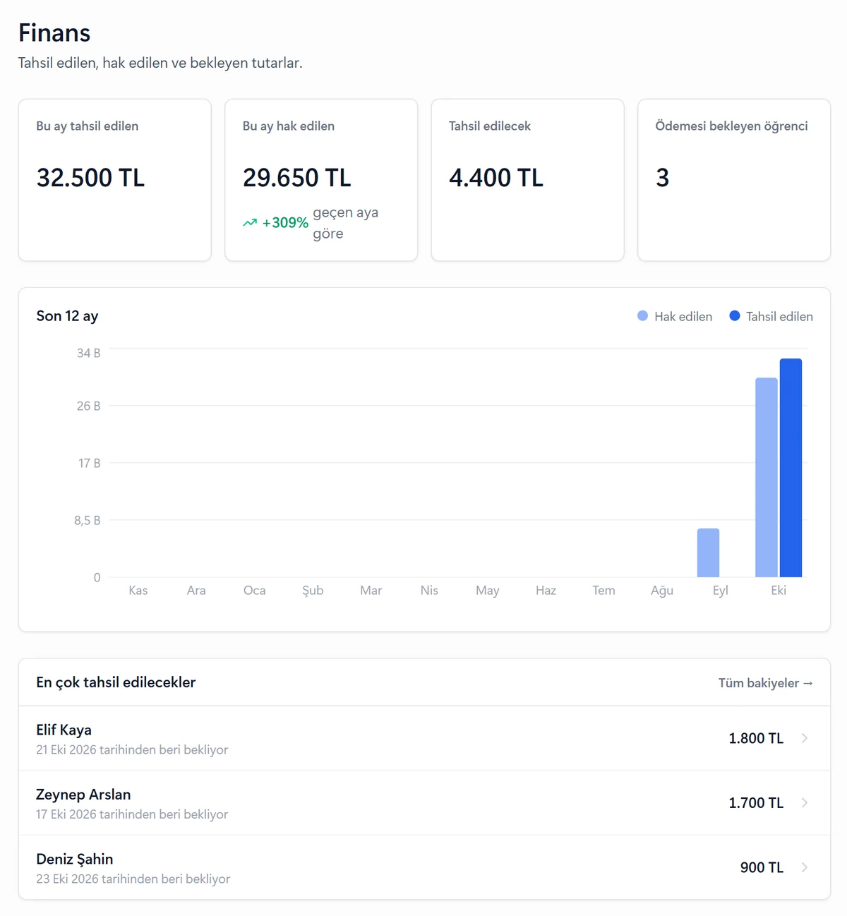Click the 34 B axis value

[x=89, y=353]
